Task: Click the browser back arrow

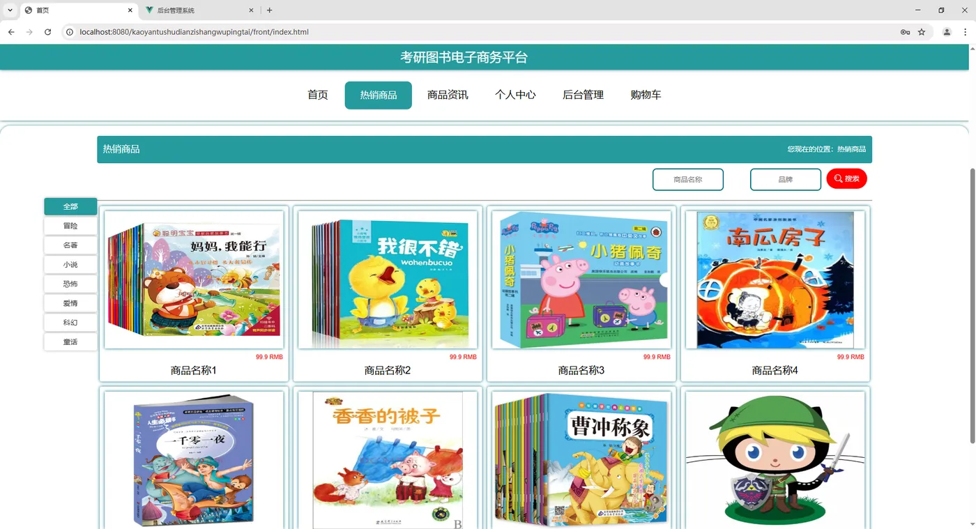Action: tap(11, 32)
